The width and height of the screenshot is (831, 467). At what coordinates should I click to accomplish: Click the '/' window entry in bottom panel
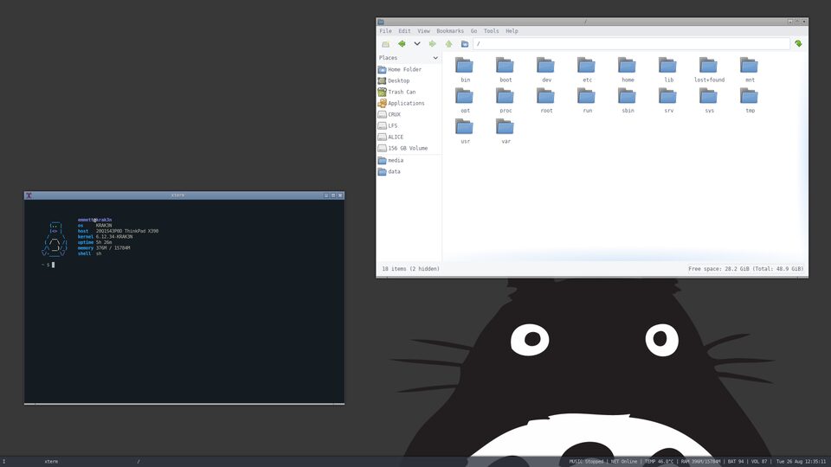138,462
